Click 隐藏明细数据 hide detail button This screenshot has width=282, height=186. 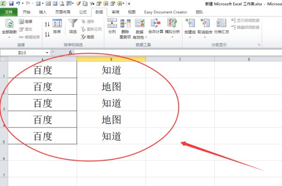click(x=245, y=27)
